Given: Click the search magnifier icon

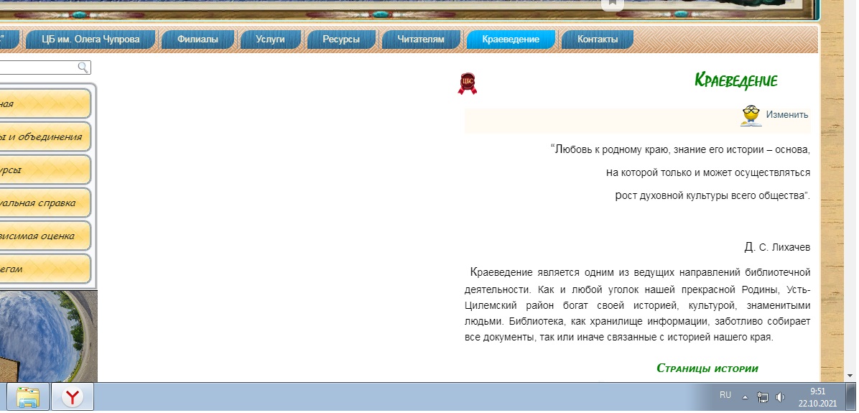Looking at the screenshot, I should tap(83, 68).
